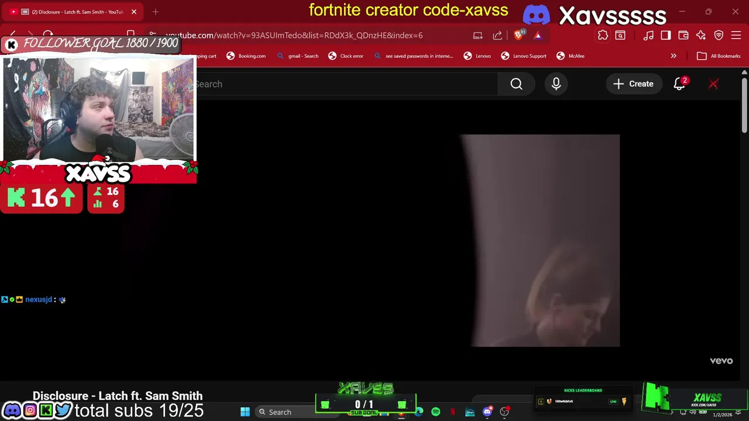749x421 pixels.
Task: Toggle the browser sidebar panel icon
Action: point(666,35)
